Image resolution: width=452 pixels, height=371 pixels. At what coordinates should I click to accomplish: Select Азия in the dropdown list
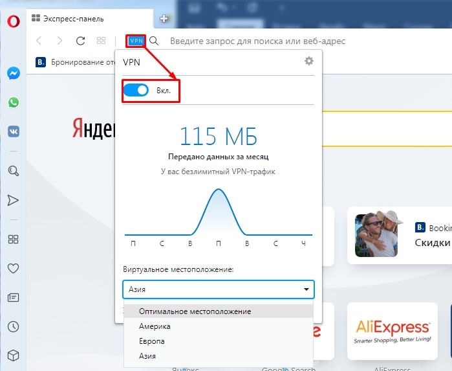click(219, 356)
